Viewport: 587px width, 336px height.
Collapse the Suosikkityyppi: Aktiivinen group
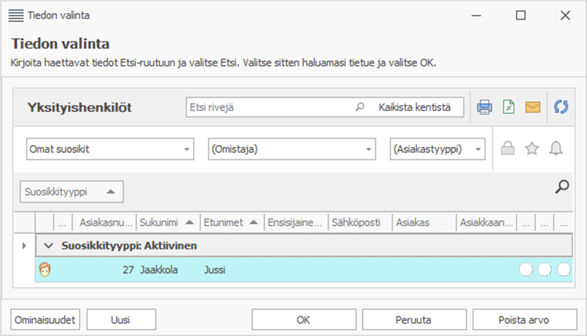(49, 246)
